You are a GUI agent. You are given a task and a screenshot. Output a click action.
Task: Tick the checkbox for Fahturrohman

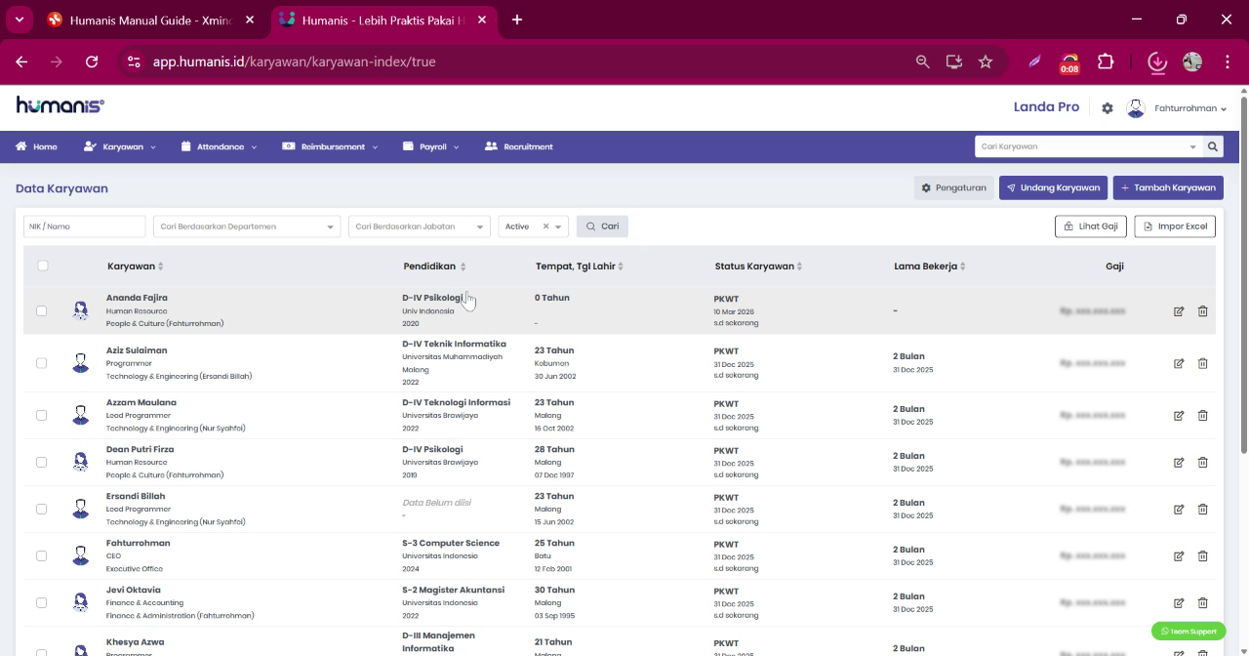pyautogui.click(x=41, y=555)
